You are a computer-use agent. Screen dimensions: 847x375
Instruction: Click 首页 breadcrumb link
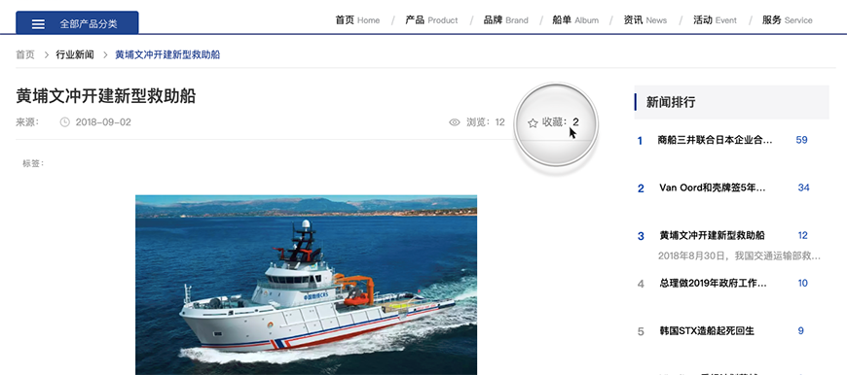(x=25, y=55)
